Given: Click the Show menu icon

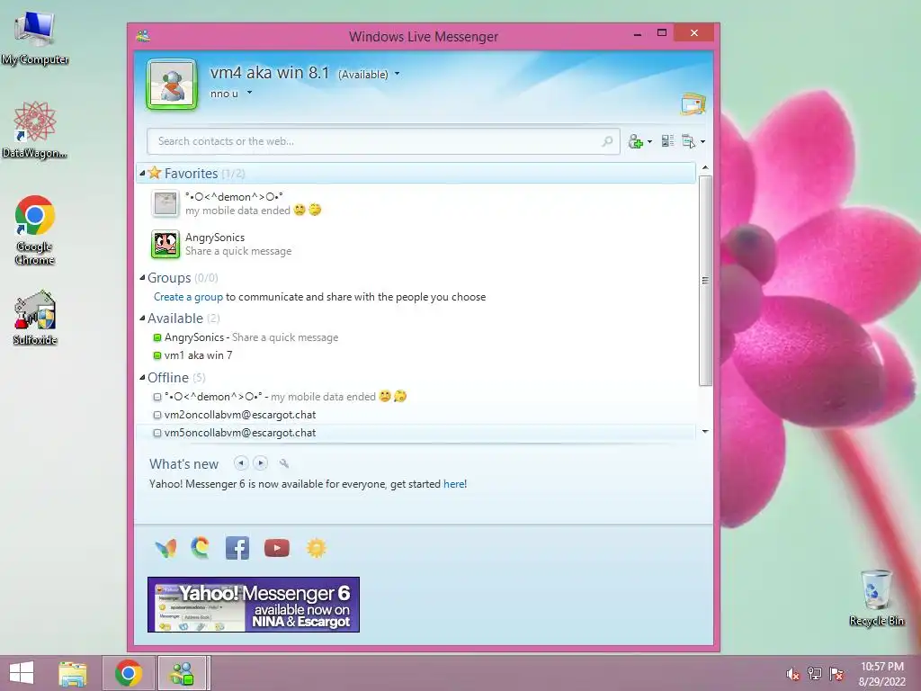Looking at the screenshot, I should pyautogui.click(x=688, y=141).
